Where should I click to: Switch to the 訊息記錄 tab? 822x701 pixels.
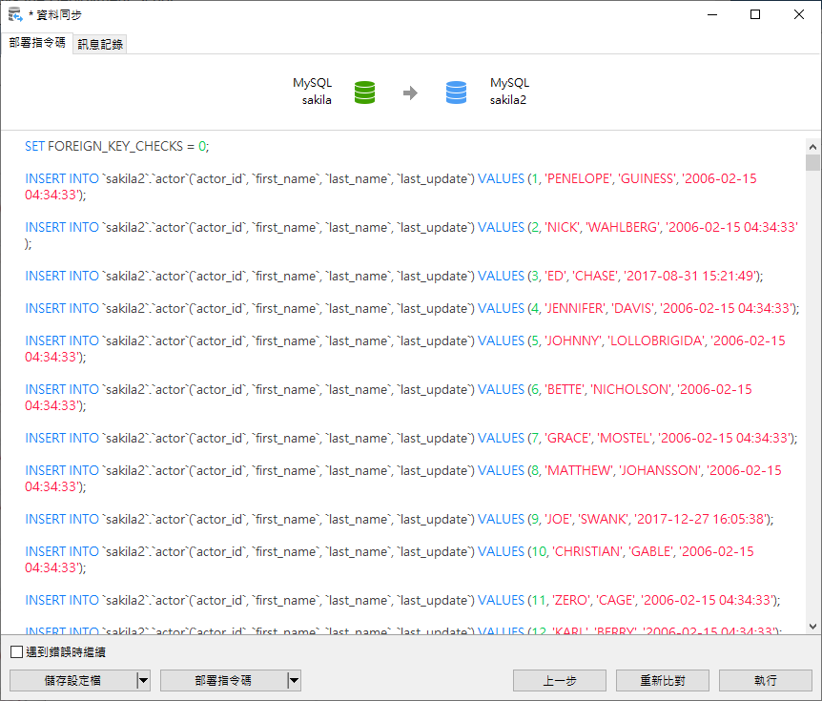coord(101,44)
